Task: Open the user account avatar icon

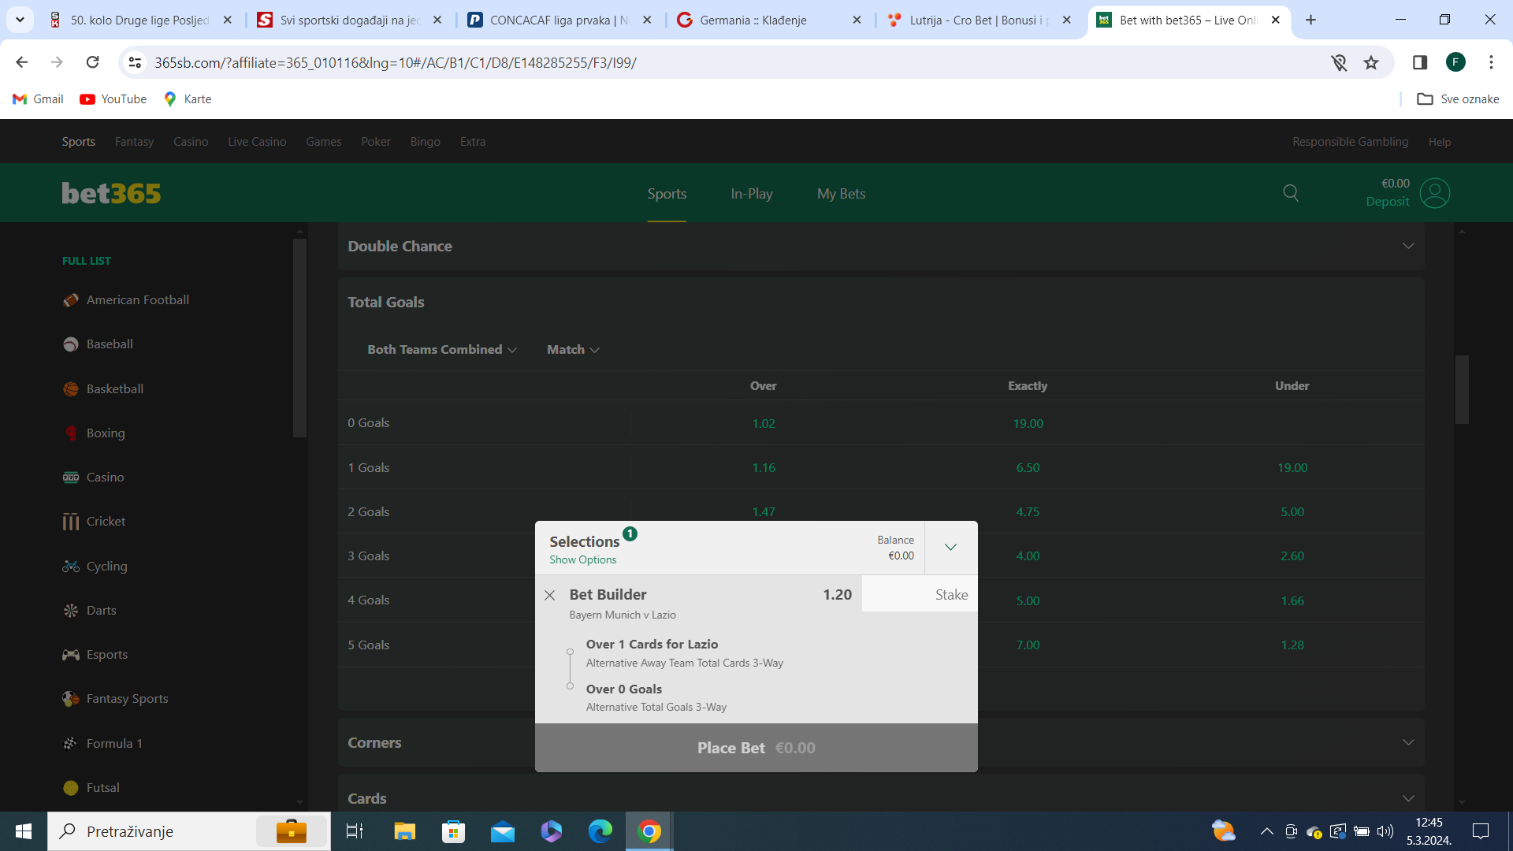Action: [1434, 193]
